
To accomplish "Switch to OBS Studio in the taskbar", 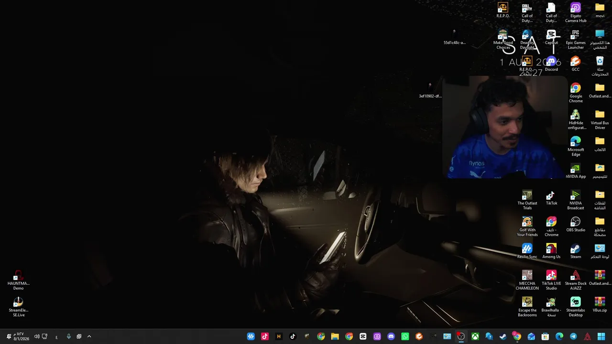I will pyautogui.click(x=461, y=336).
